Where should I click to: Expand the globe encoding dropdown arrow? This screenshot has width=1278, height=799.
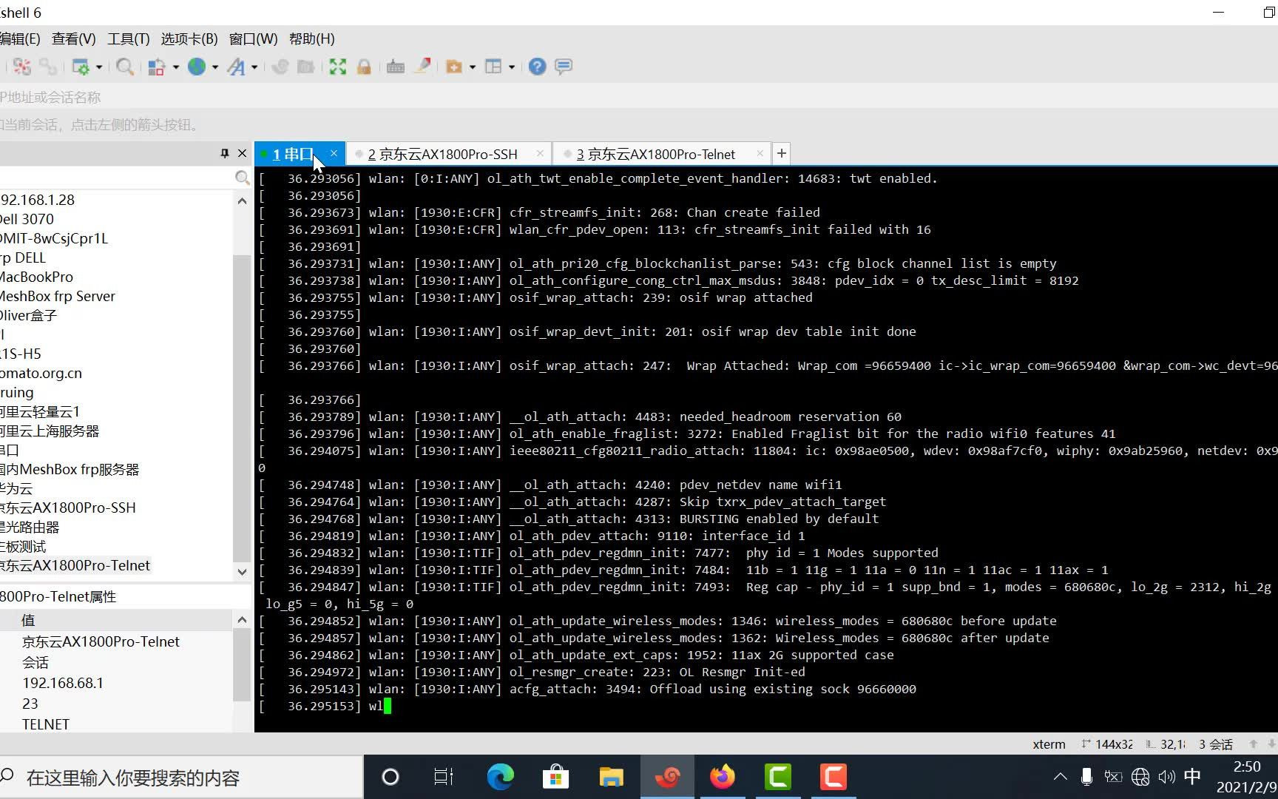coord(215,67)
